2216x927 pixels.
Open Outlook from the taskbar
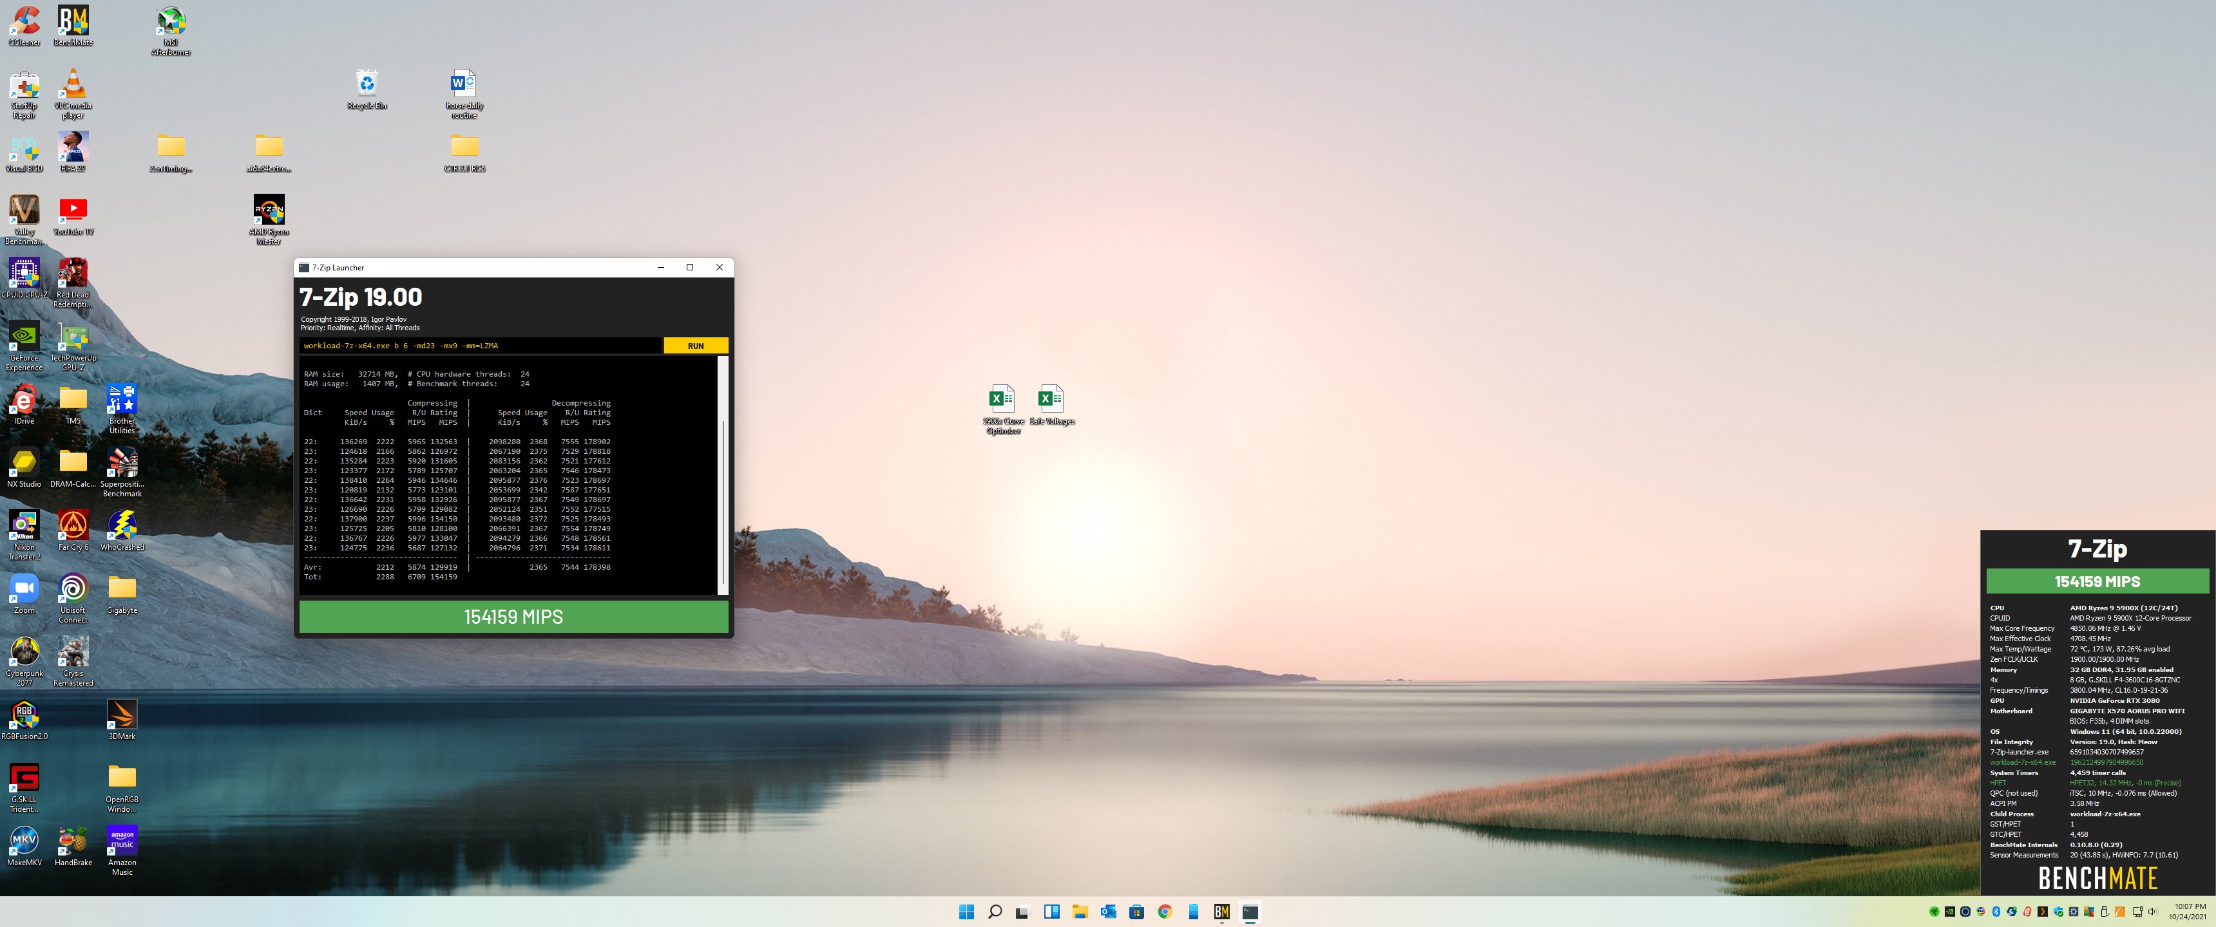1108,912
